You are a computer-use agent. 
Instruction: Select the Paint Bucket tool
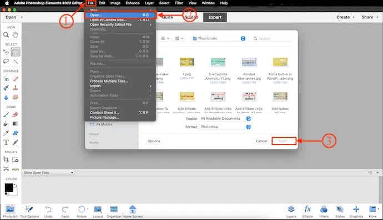tap(6, 124)
